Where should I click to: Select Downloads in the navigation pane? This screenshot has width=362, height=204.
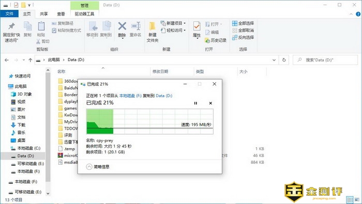click(18, 125)
